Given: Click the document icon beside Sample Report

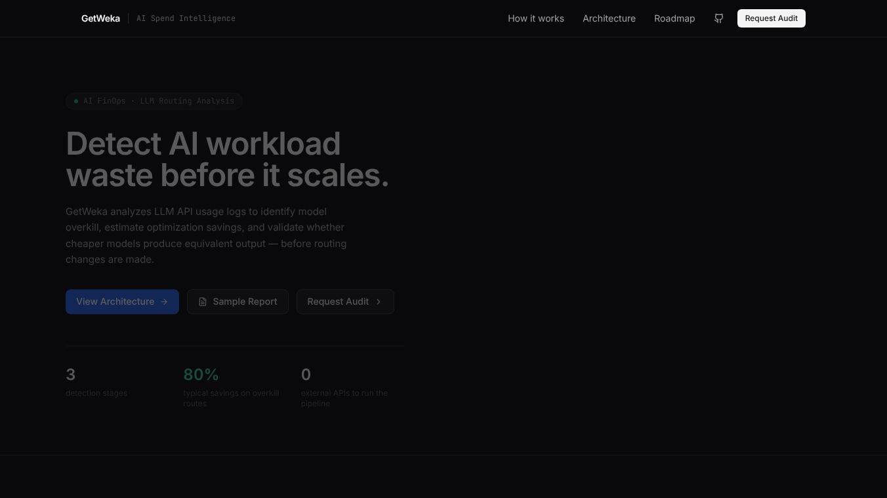Looking at the screenshot, I should (203, 301).
